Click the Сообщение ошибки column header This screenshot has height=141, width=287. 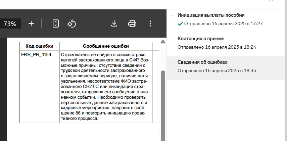106,46
